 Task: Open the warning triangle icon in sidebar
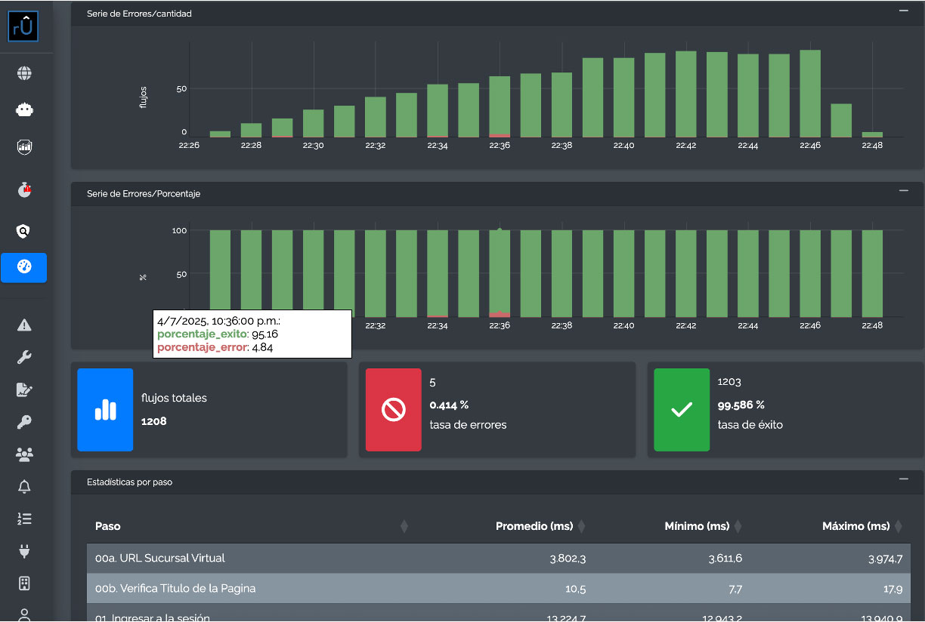pos(24,325)
